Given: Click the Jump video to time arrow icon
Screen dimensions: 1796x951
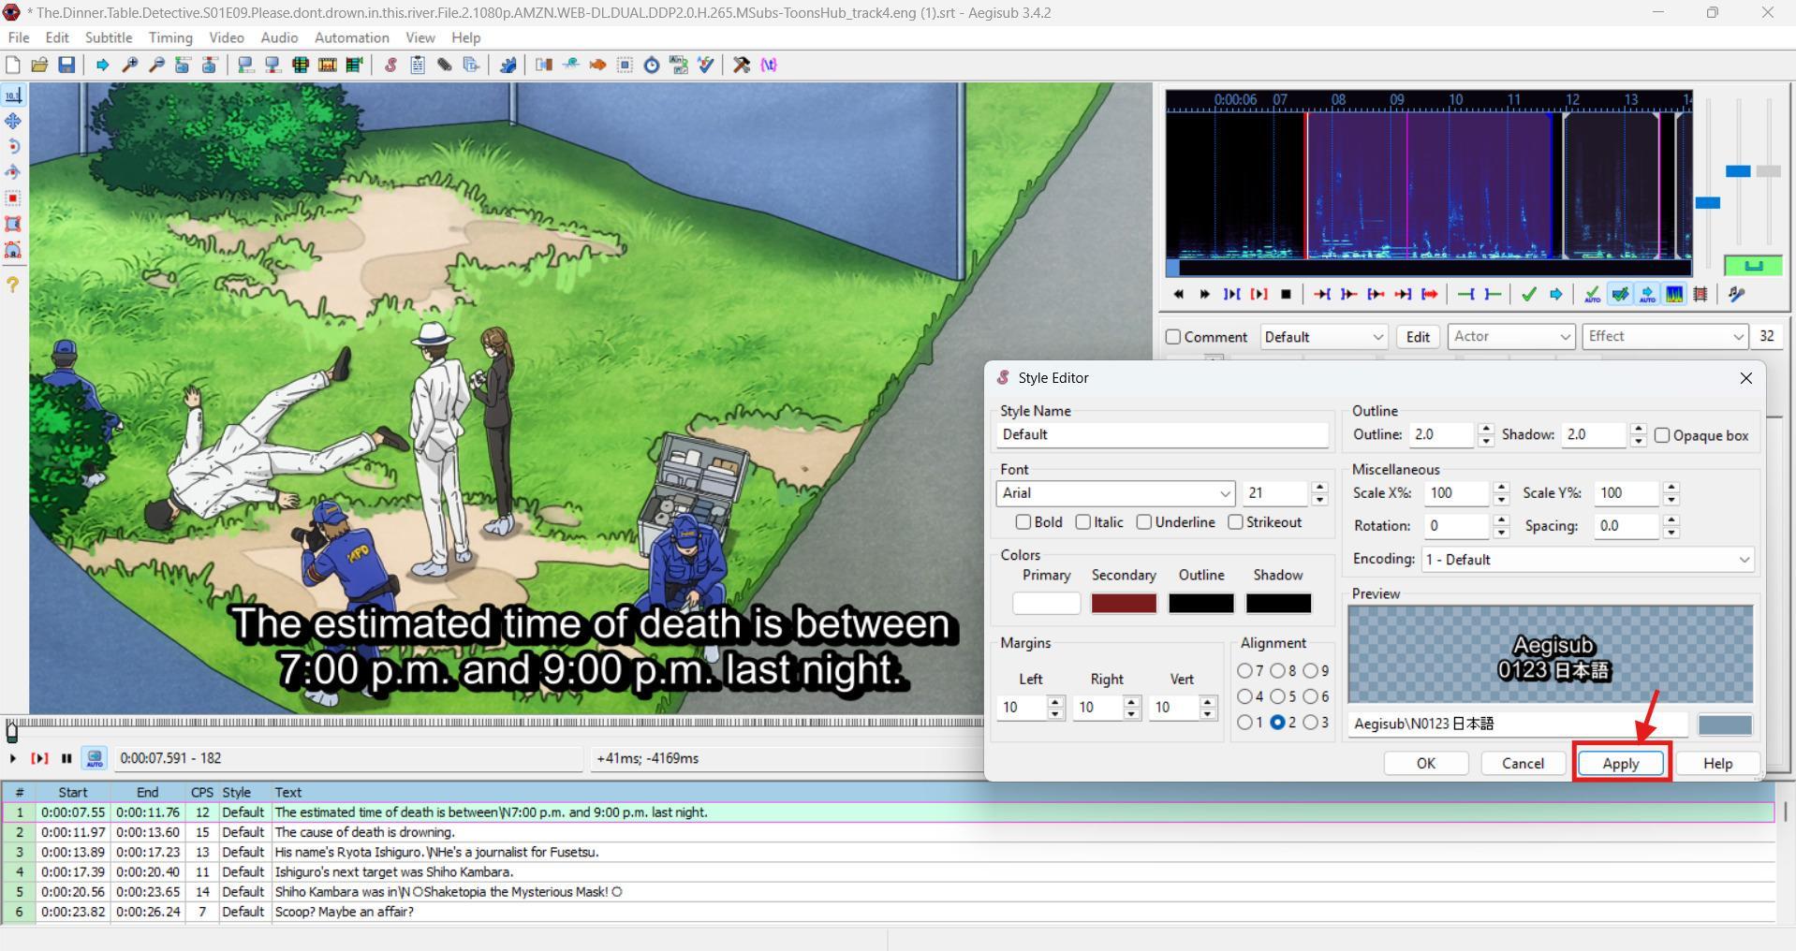Looking at the screenshot, I should click(x=102, y=65).
